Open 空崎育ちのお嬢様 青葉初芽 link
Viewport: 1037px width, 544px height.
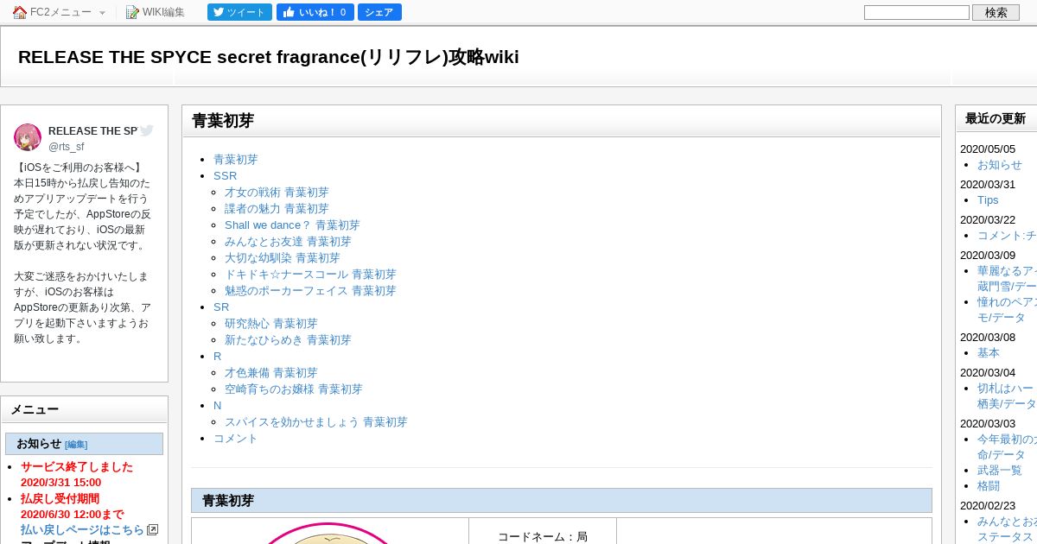[x=294, y=389]
